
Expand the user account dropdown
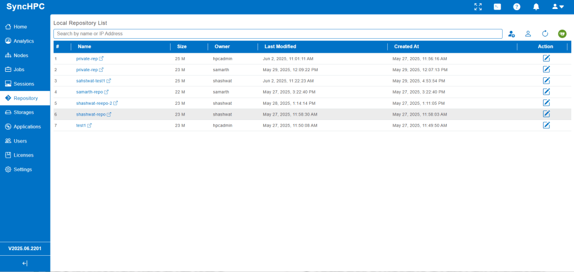click(x=557, y=7)
